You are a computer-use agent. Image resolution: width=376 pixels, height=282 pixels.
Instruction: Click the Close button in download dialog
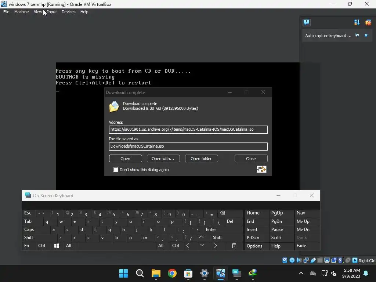(251, 159)
